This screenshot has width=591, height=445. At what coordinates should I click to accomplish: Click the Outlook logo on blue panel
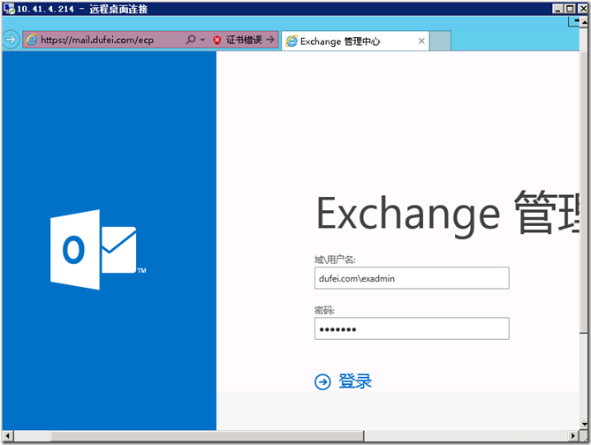tap(98, 250)
